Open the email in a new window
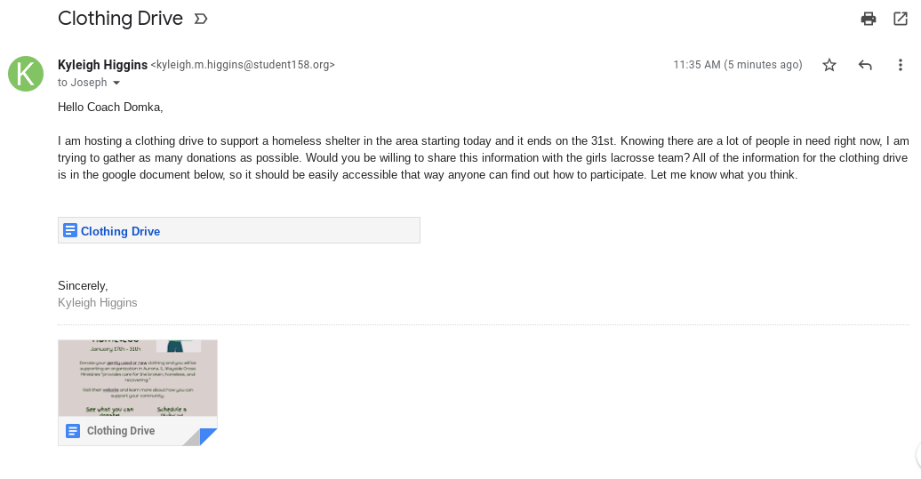 pos(901,19)
